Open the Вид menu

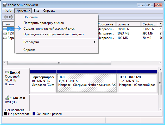coord(36,11)
